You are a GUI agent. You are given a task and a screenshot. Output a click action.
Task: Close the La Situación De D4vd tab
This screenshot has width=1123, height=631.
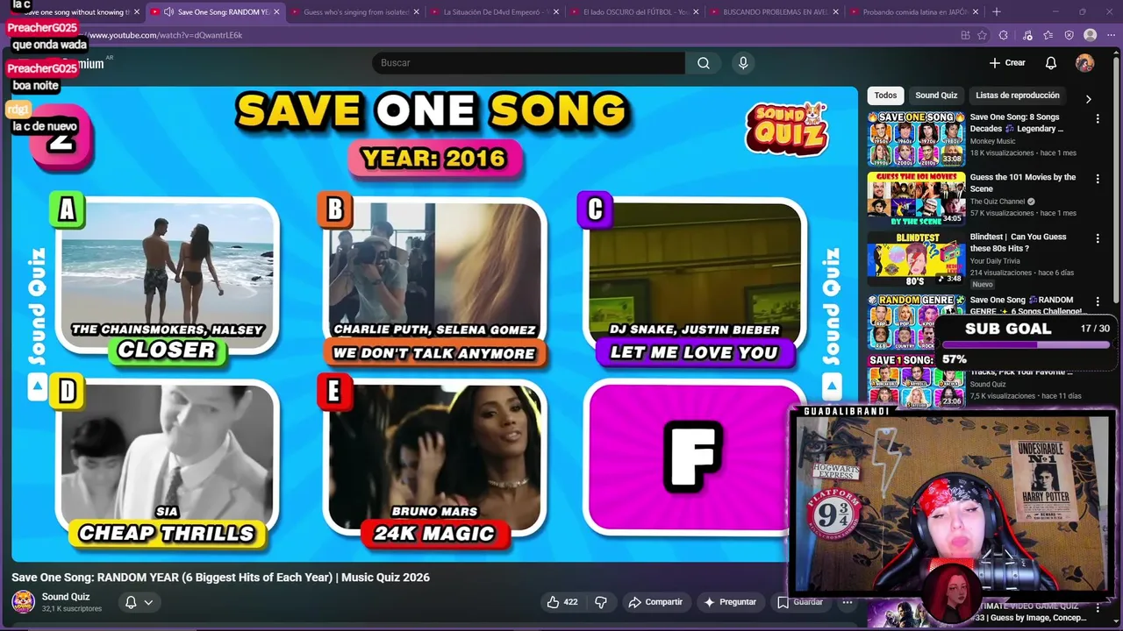(556, 12)
